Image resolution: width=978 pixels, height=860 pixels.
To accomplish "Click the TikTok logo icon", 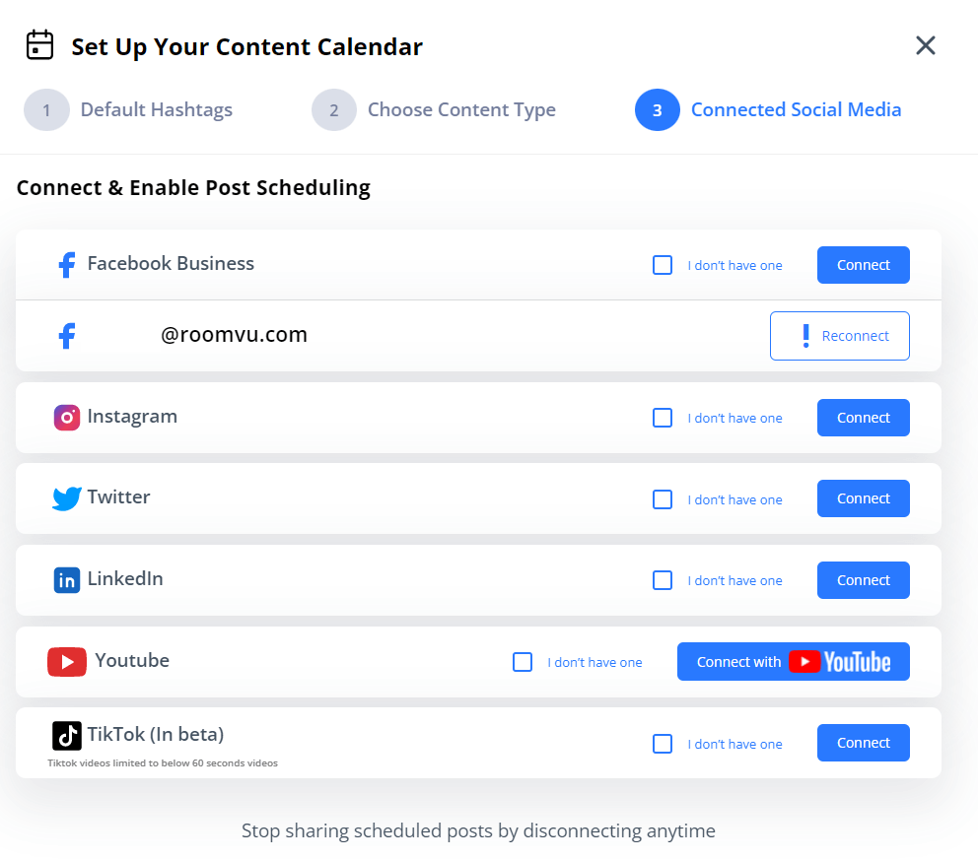I will tap(67, 736).
